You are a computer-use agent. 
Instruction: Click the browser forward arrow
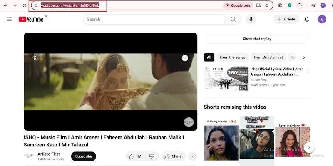[15, 5]
